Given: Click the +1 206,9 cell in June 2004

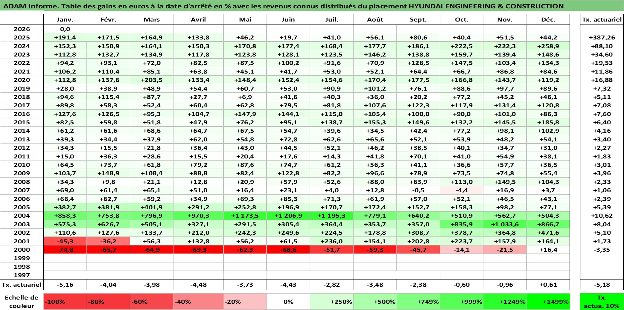Looking at the screenshot, I should 288,216.
